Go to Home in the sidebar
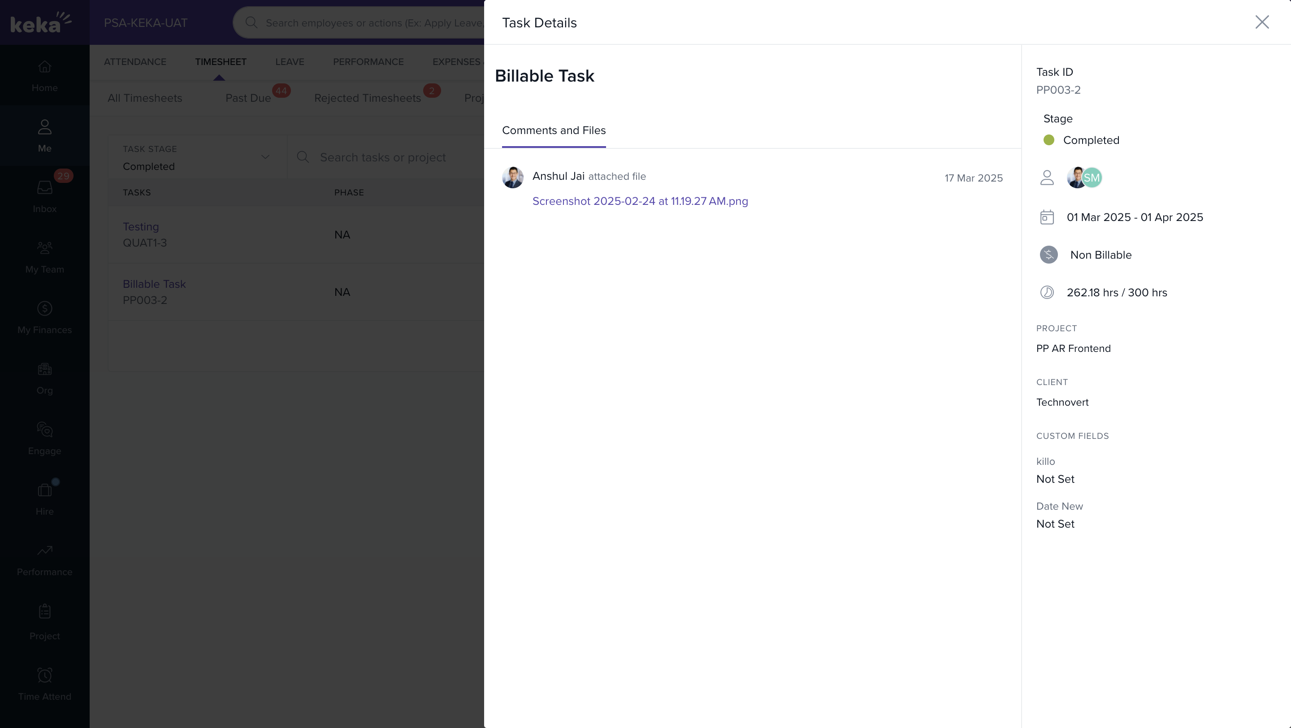1291x728 pixels. 45,75
